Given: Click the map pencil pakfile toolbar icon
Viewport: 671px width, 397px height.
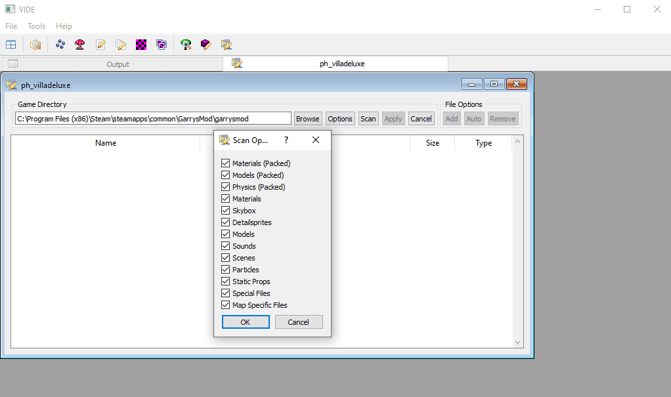Looking at the screenshot, I should point(227,45).
